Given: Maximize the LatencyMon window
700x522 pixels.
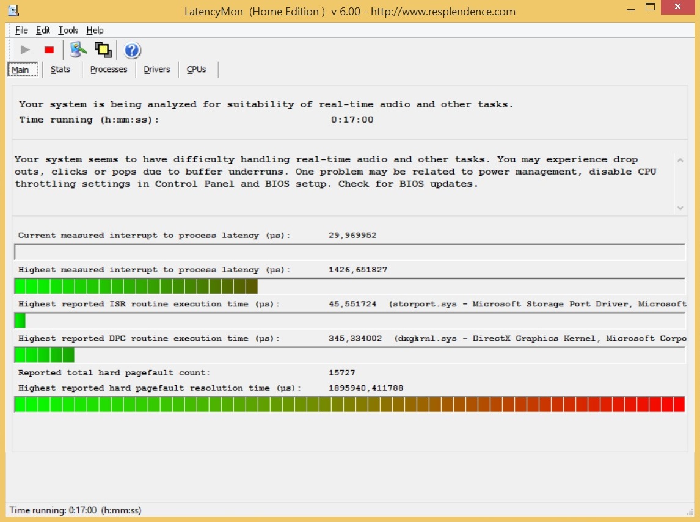Looking at the screenshot, I should pyautogui.click(x=650, y=7).
